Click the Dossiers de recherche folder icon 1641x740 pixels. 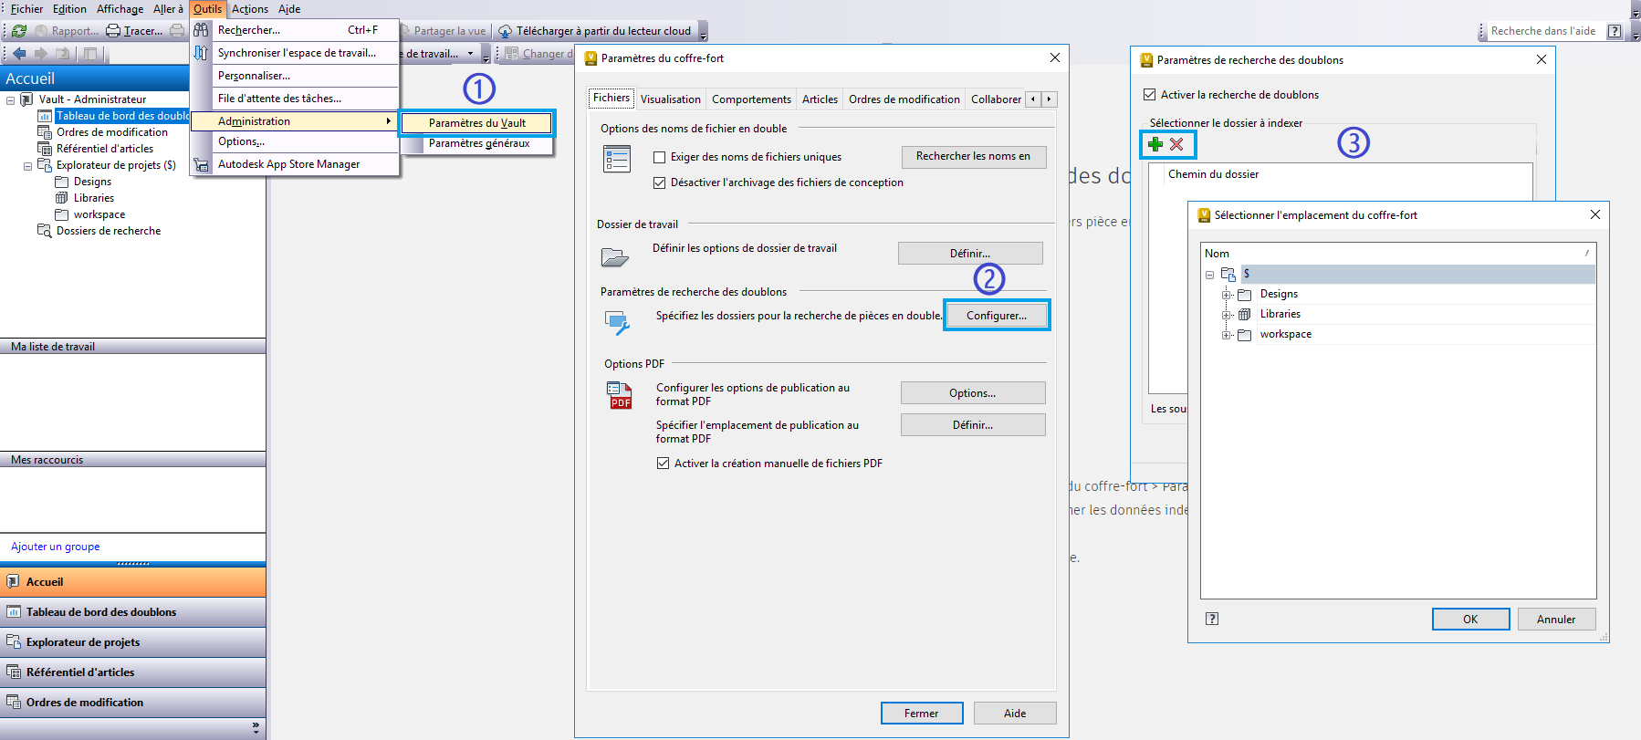[x=44, y=231]
